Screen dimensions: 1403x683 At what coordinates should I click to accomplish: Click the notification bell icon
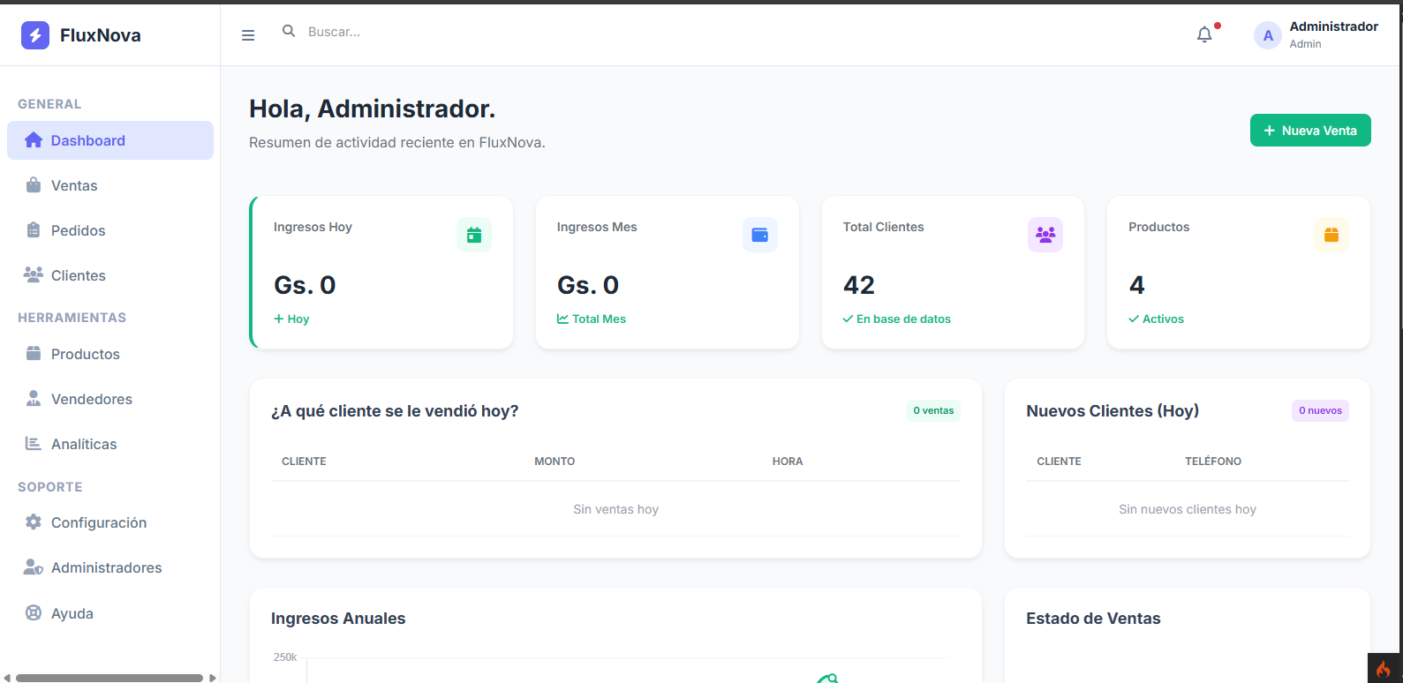[1204, 34]
